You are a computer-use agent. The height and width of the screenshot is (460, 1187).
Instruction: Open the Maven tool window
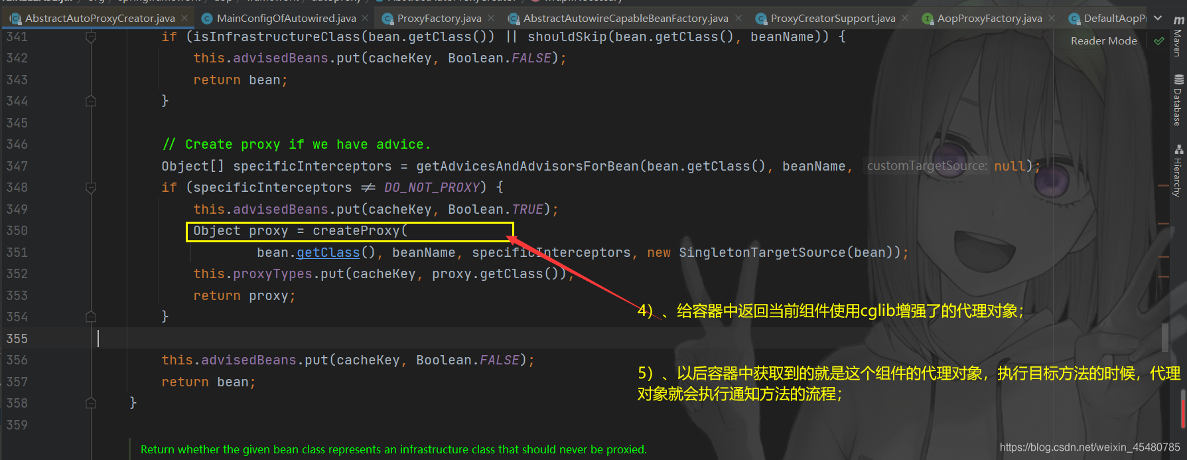pos(1178,37)
